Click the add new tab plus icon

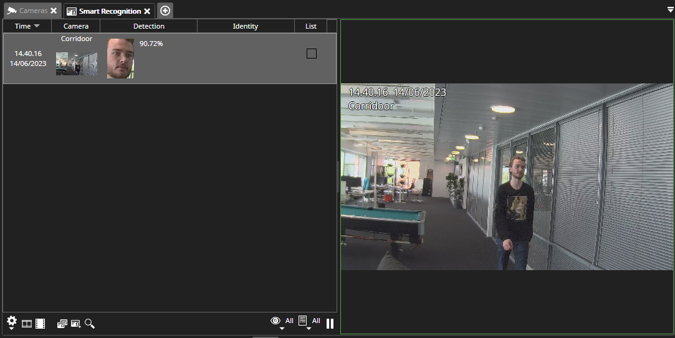[165, 11]
